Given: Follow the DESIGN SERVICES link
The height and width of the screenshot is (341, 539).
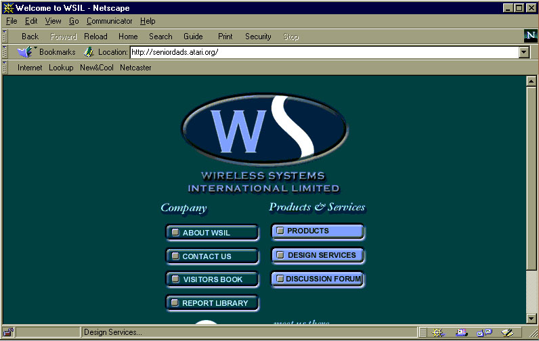Looking at the screenshot, I should [318, 255].
